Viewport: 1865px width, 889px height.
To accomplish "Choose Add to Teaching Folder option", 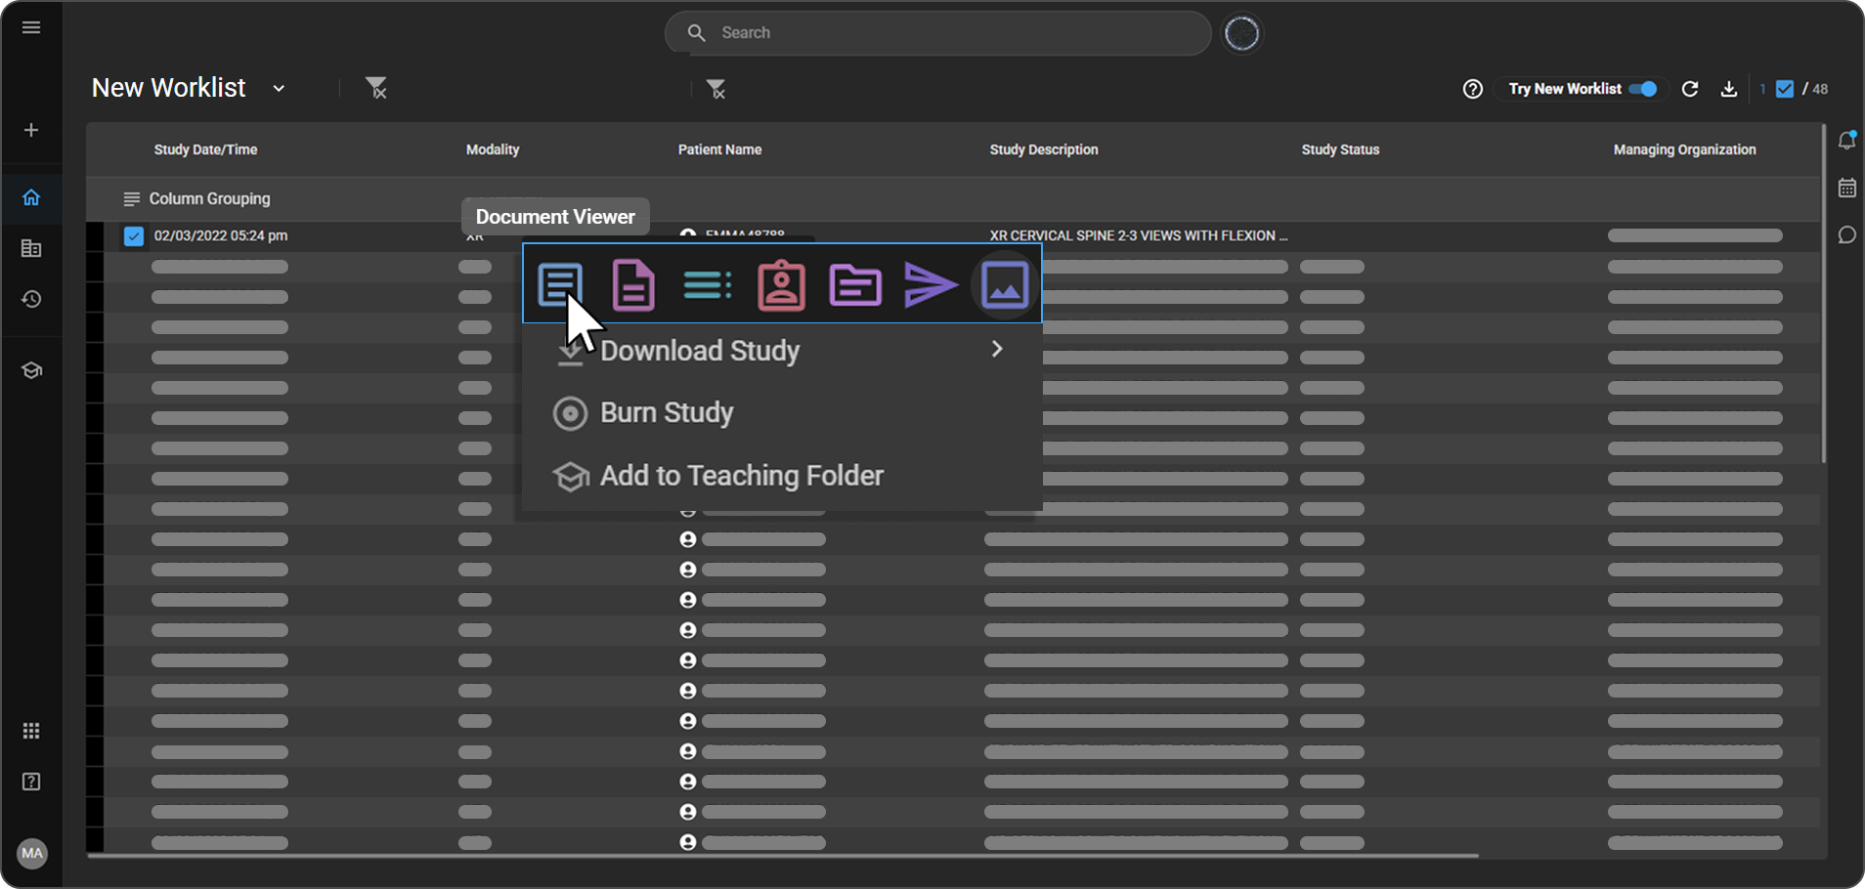I will tap(741, 476).
